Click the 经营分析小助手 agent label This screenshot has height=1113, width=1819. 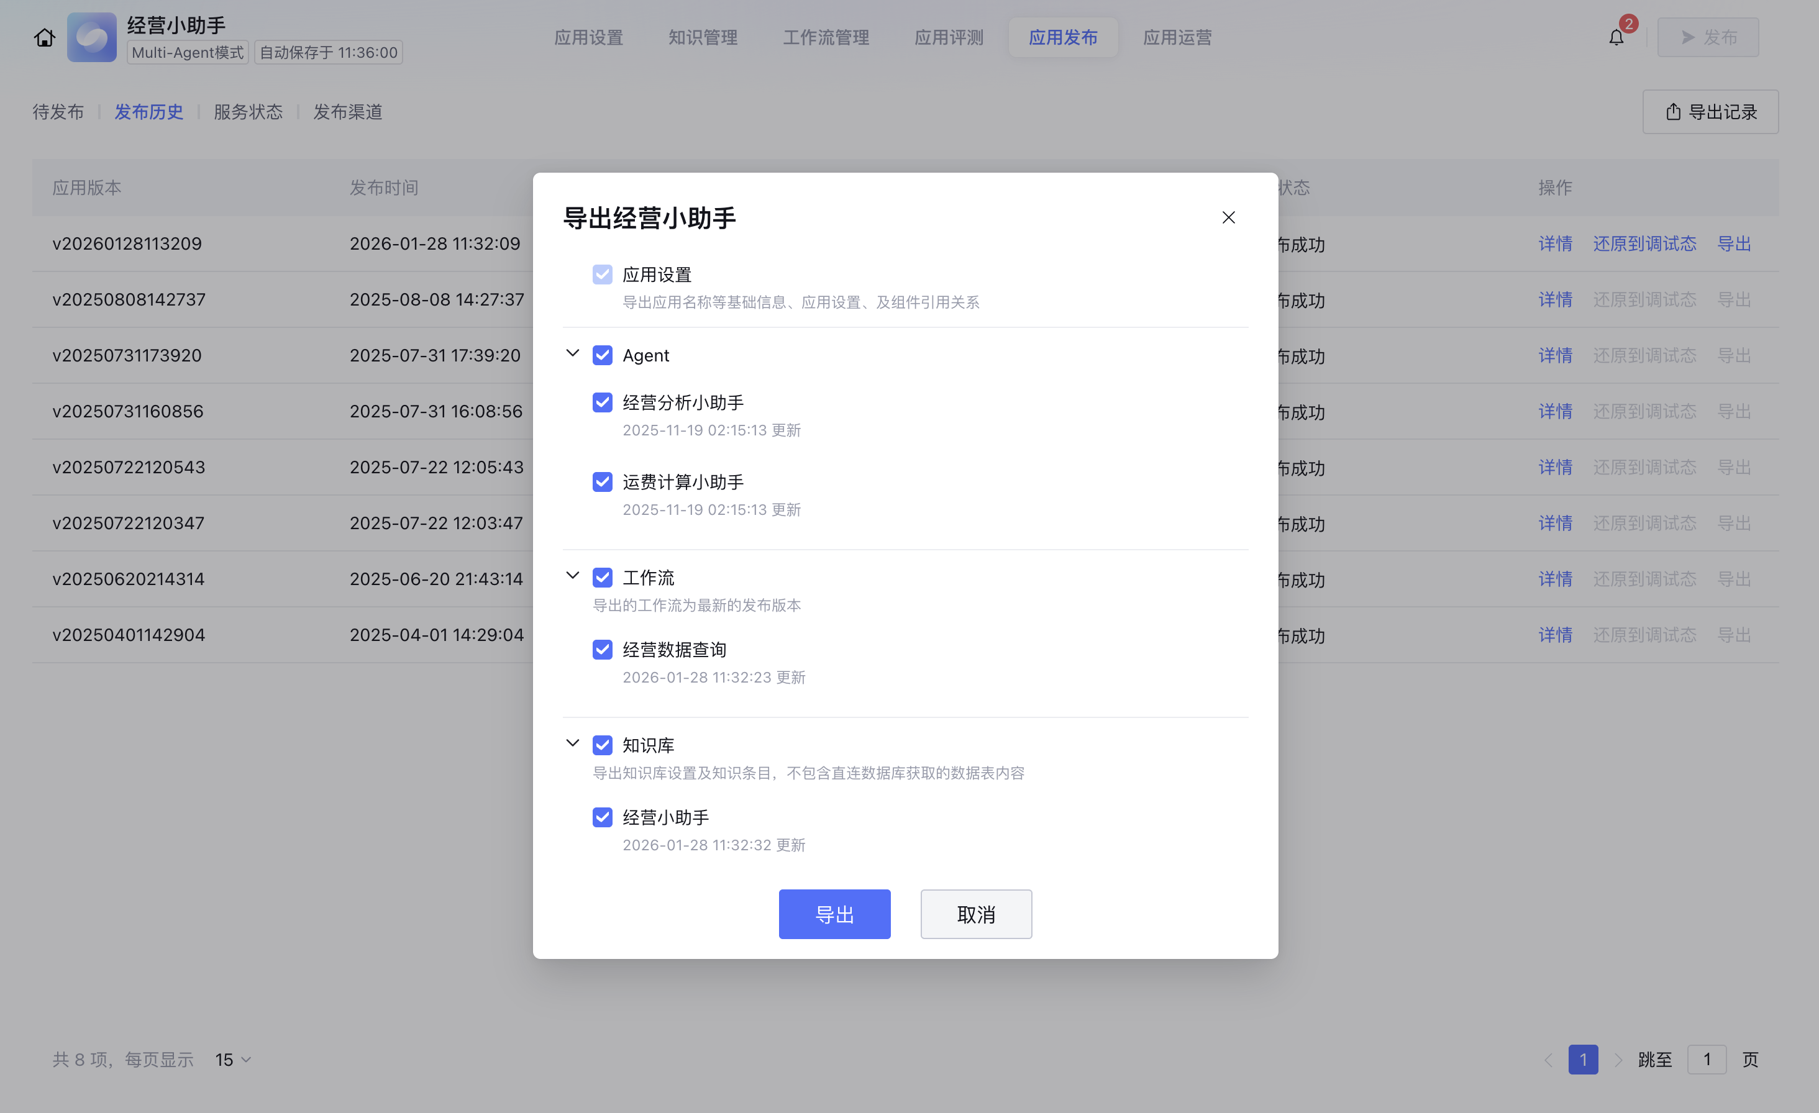tap(683, 402)
